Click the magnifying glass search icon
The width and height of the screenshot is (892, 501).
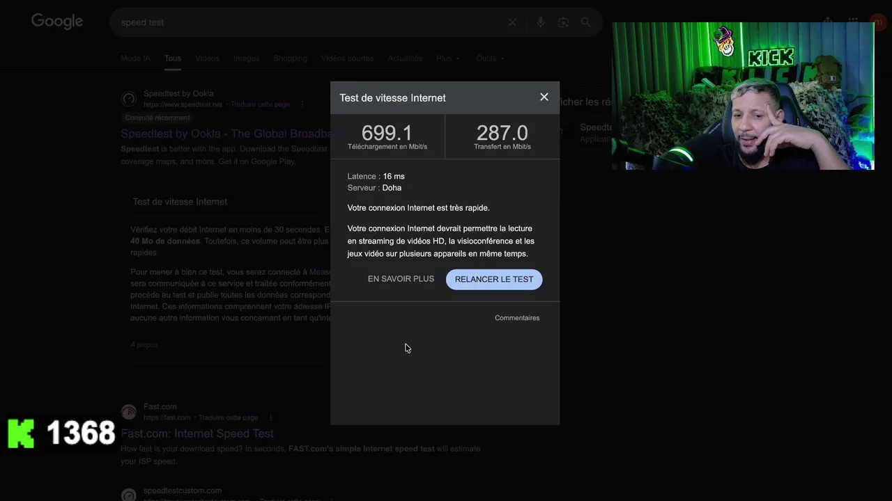[586, 22]
